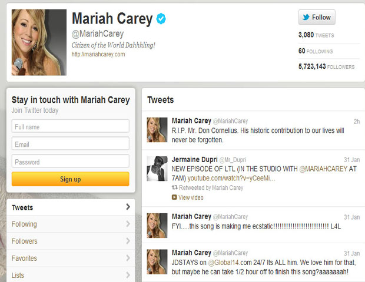Click the @Global14 mention link
Viewport: 365px width, 282px height.
click(x=223, y=263)
